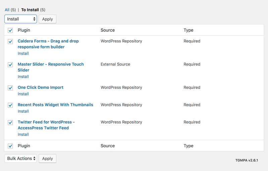The width and height of the screenshot is (268, 171).
Task: Click the bottom Apply button
Action: (x=48, y=159)
